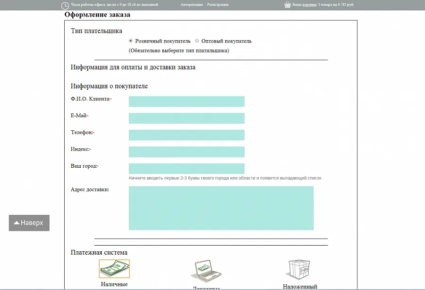The width and height of the screenshot is (425, 290).
Task: Click the Тип плательщика heading
Action: coord(96,31)
